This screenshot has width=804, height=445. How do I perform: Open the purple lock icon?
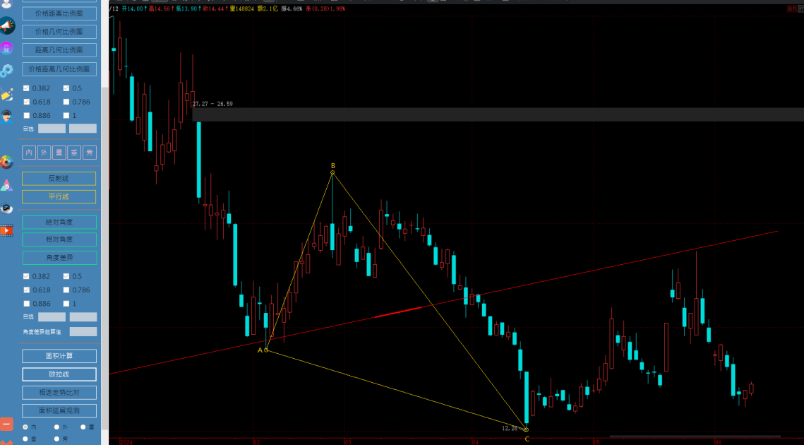click(7, 48)
